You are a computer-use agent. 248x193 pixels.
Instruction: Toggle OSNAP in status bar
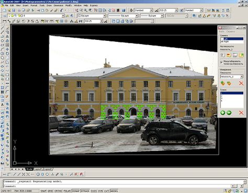(x=76, y=191)
